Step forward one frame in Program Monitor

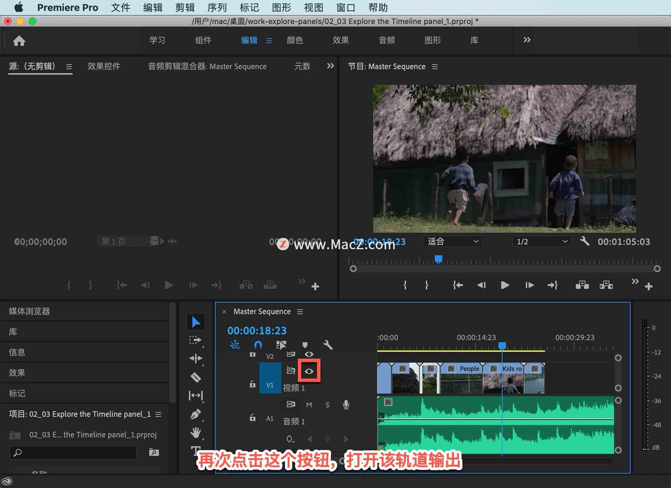pos(529,285)
